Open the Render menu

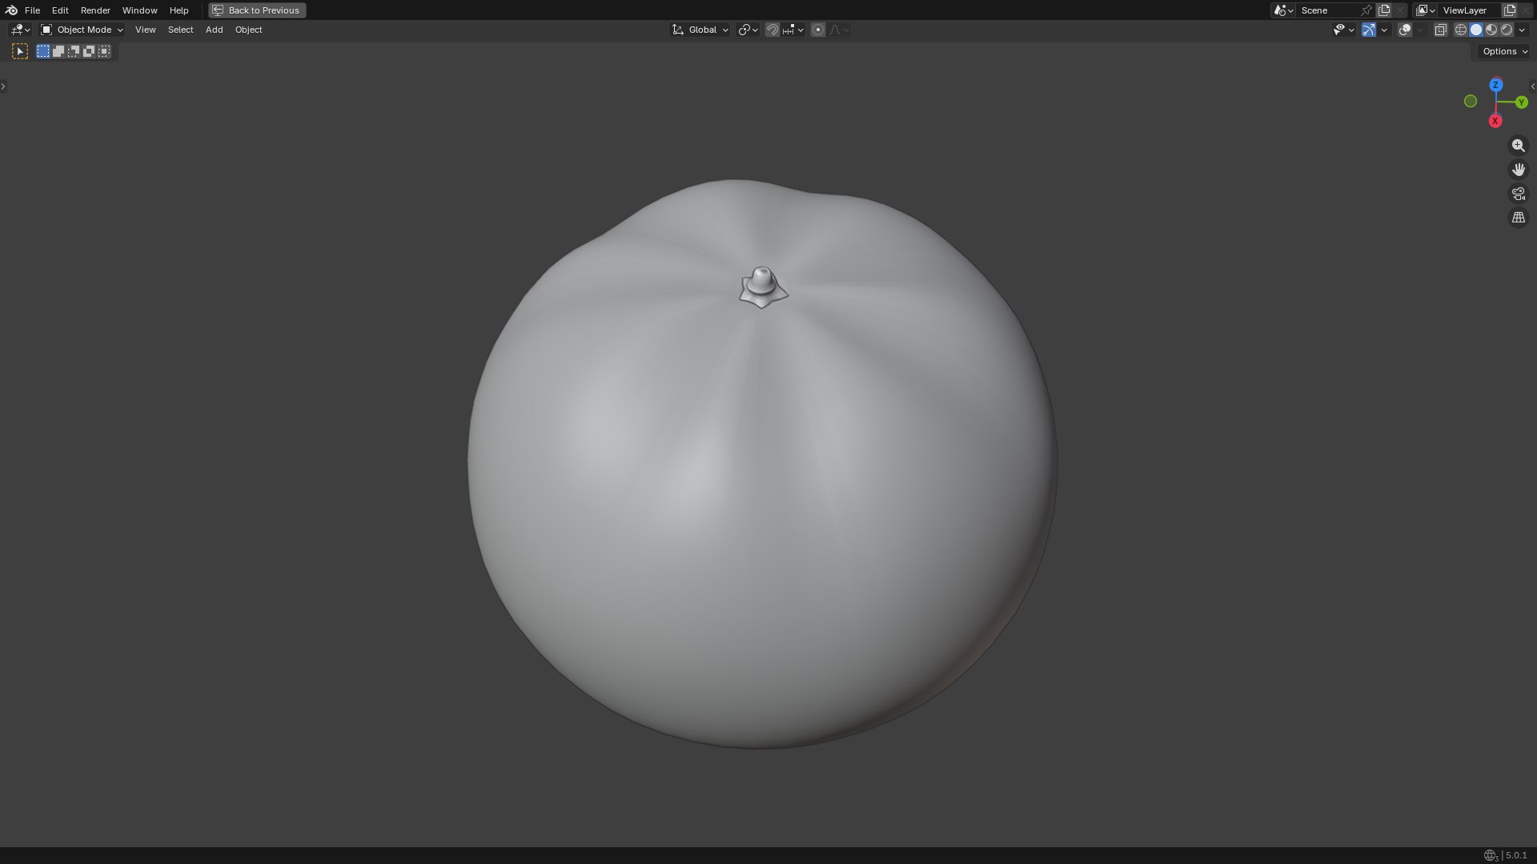(x=95, y=10)
